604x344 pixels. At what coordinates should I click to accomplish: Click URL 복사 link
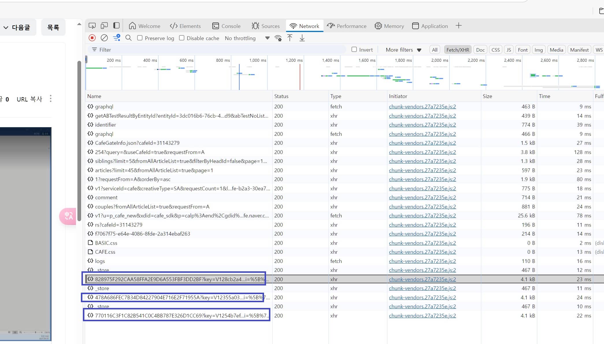click(29, 99)
